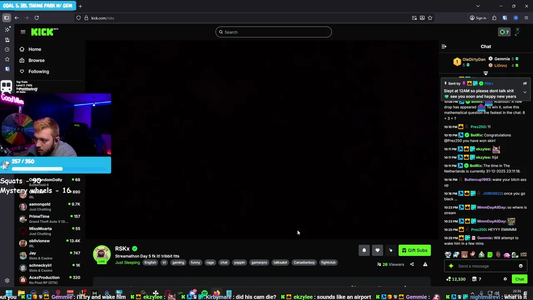The height and width of the screenshot is (300, 533).
Task: Open browser sidebar AI sparkle icon
Action: (7, 30)
